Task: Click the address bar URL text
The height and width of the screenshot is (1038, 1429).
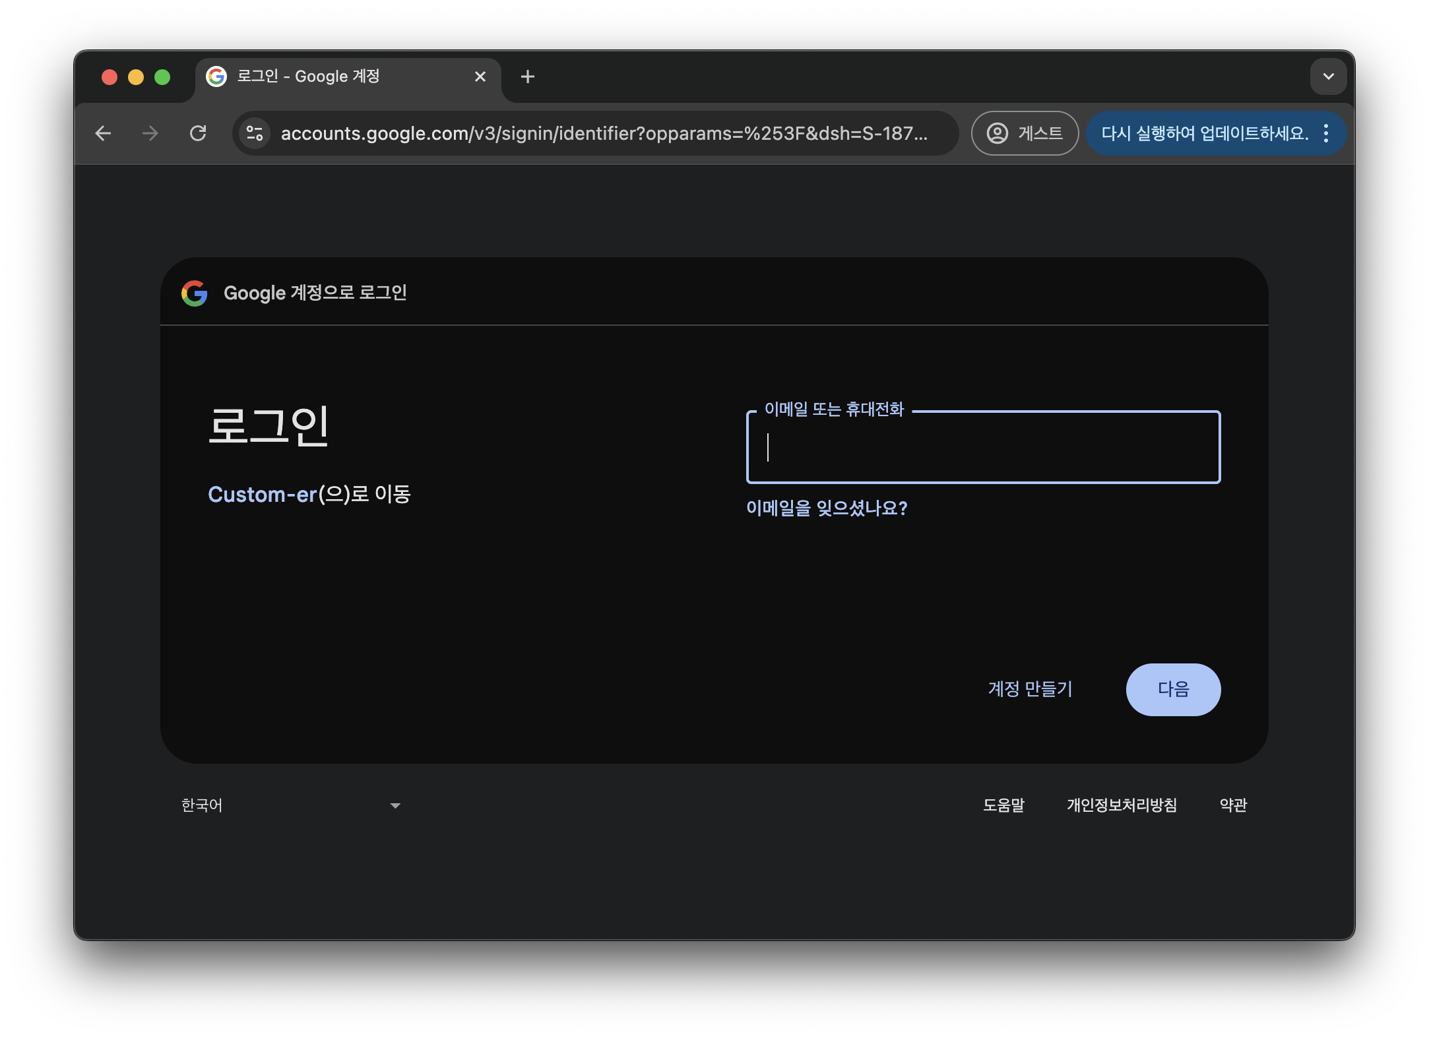Action: click(604, 134)
